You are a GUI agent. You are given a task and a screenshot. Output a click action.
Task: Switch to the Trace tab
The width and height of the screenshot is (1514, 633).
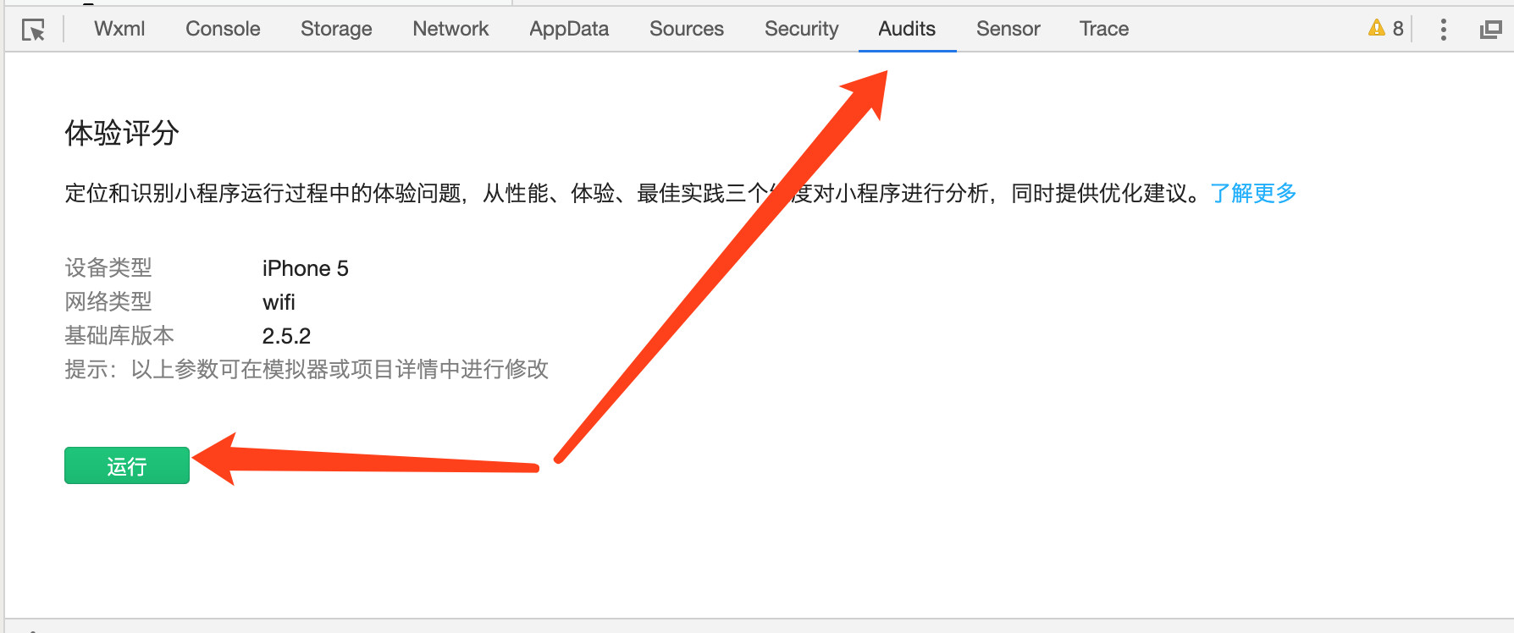click(x=1104, y=29)
